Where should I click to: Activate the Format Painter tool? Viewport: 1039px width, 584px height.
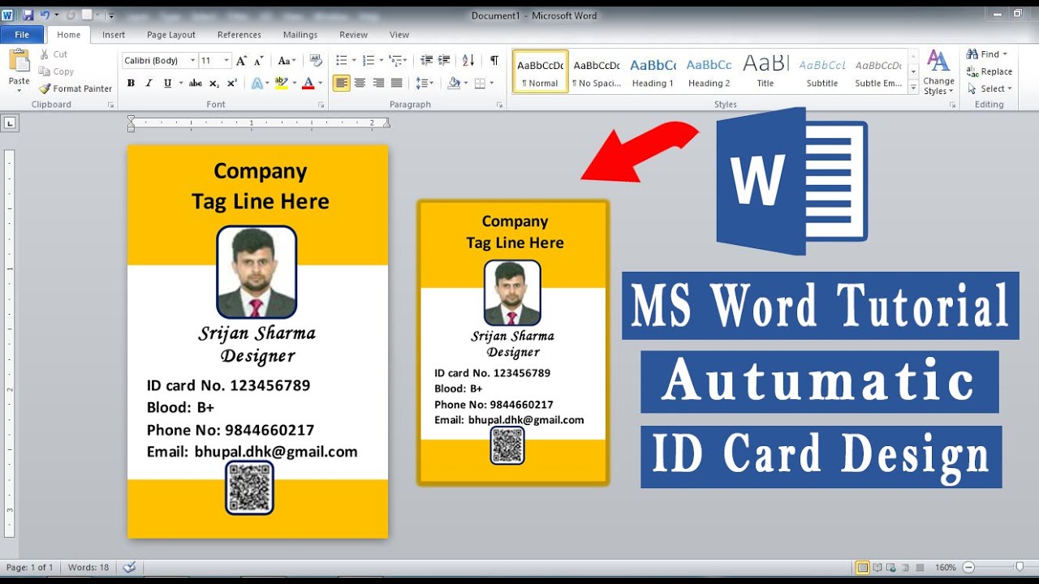(75, 88)
